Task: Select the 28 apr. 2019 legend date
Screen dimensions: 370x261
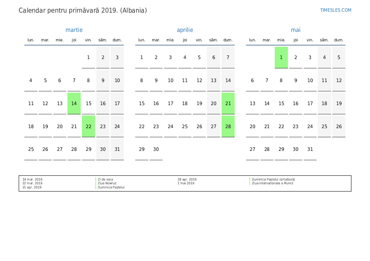Action: click(187, 179)
